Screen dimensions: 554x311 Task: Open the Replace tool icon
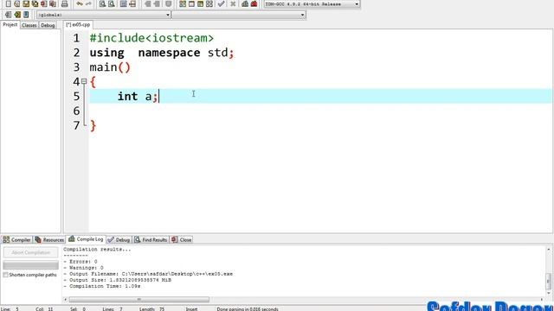(112, 3)
